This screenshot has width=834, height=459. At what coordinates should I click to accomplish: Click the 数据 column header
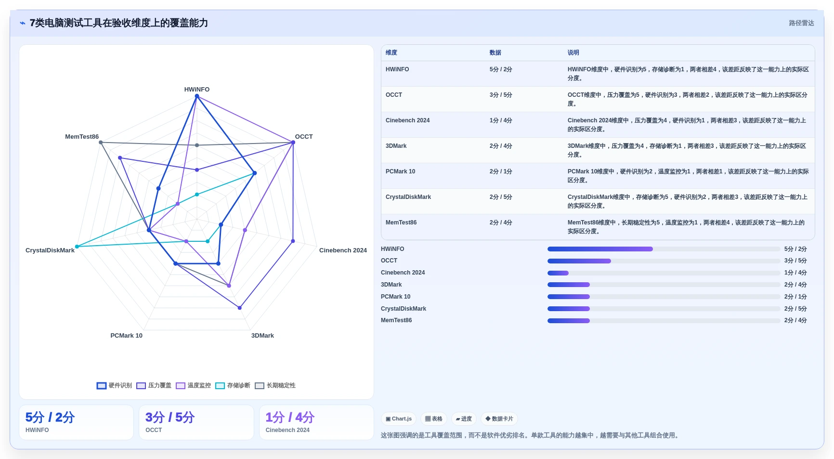point(495,52)
